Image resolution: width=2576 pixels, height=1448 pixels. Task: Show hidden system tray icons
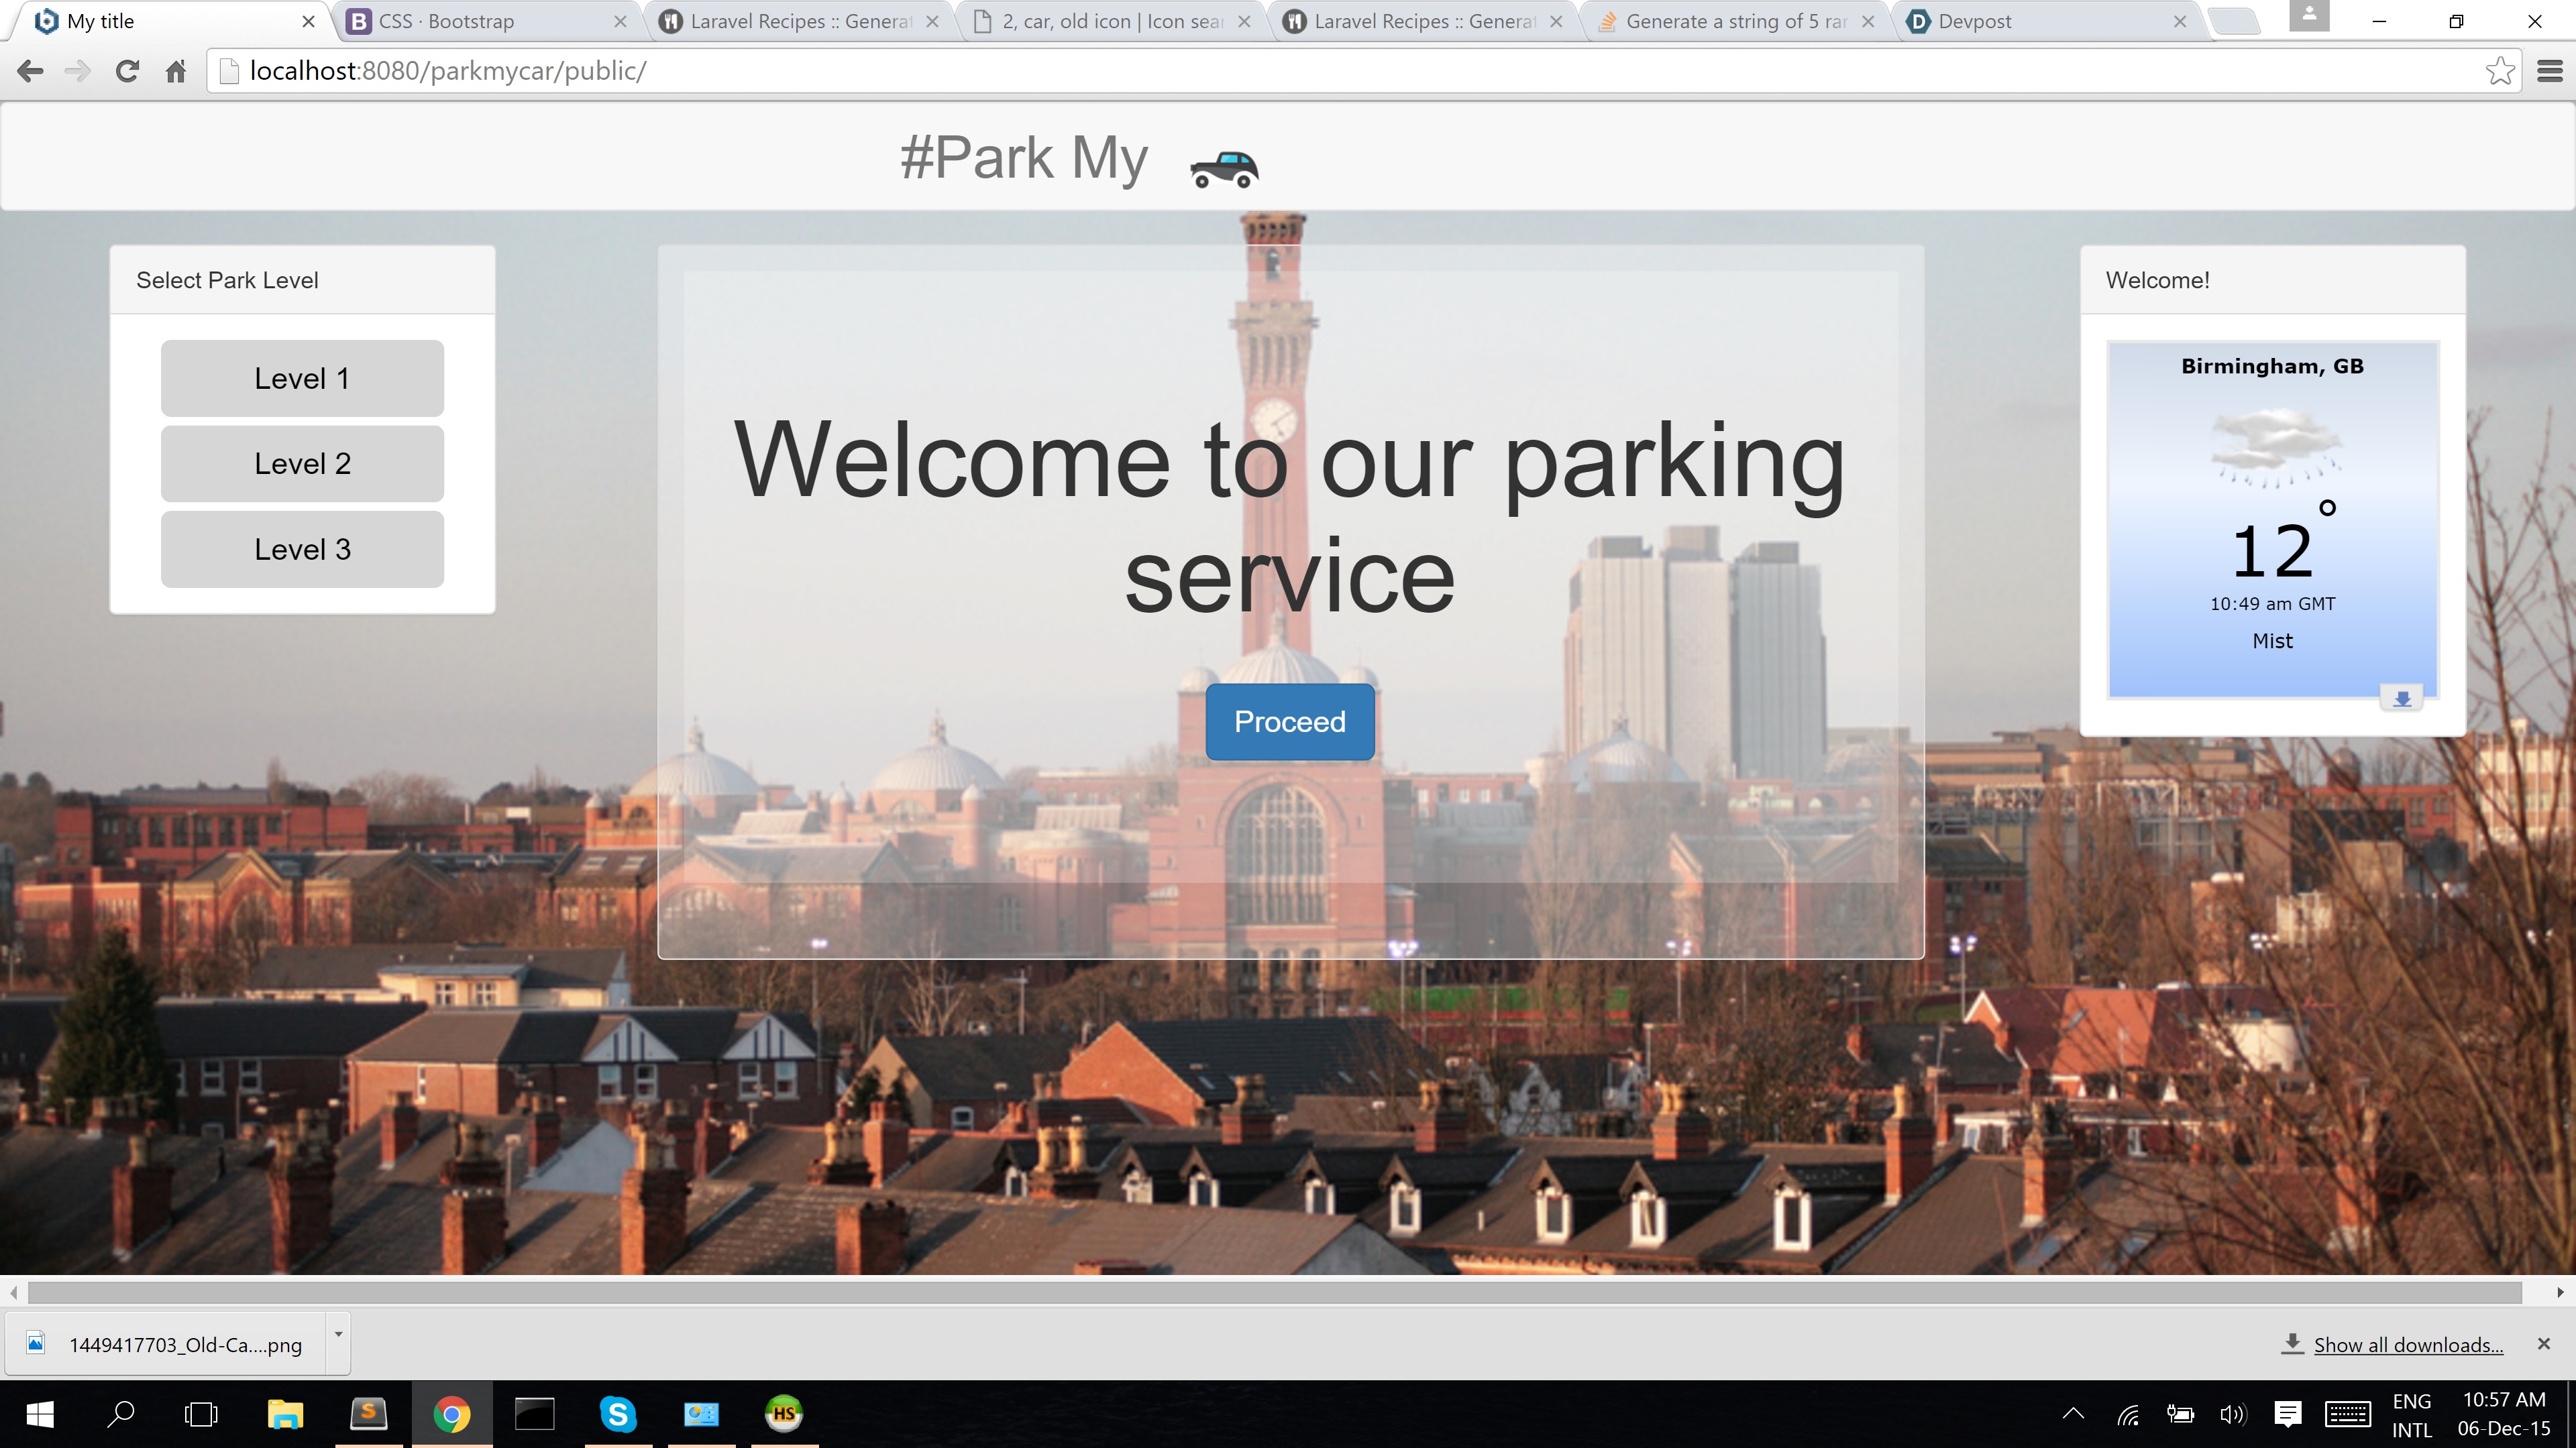pos(2073,1413)
